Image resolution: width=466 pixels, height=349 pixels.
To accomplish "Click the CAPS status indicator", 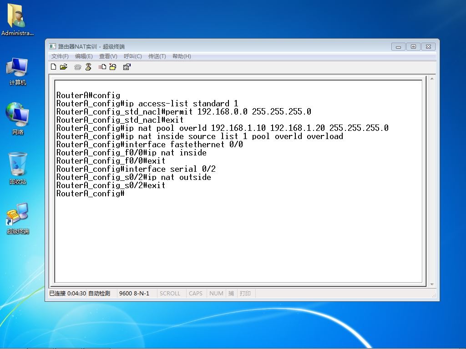I will tap(196, 294).
